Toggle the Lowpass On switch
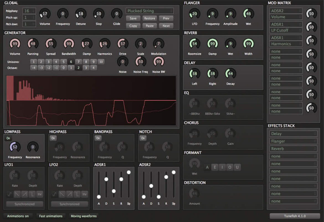324x222 pixels. [8, 138]
